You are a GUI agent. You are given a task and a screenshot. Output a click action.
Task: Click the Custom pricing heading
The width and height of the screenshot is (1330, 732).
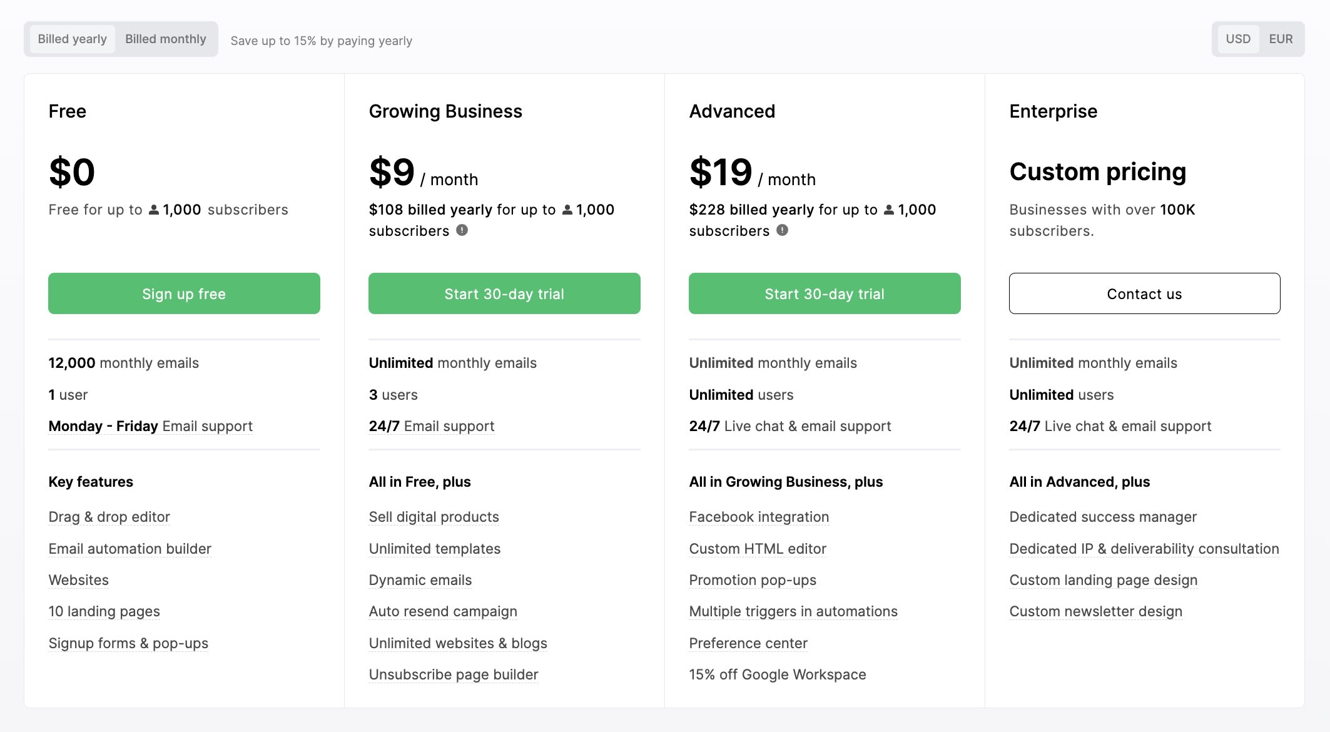[1098, 171]
